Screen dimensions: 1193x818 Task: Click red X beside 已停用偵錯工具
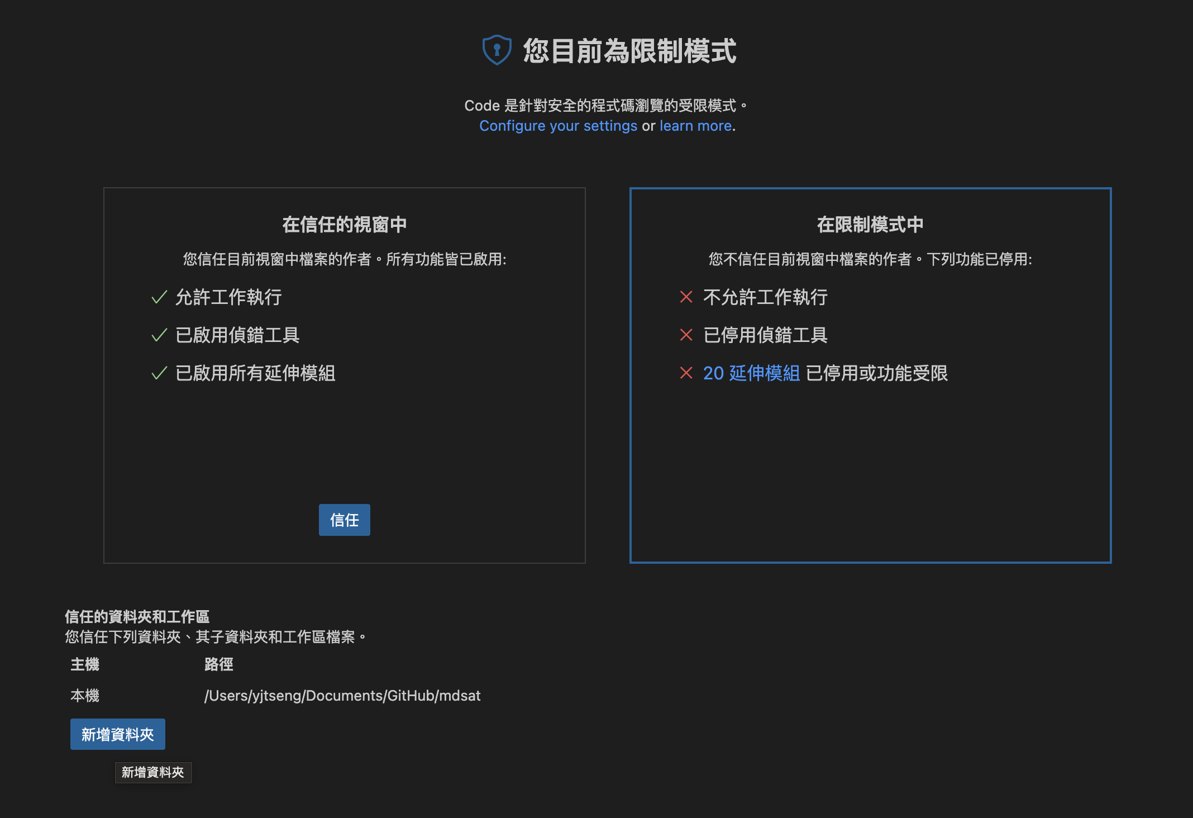click(686, 335)
